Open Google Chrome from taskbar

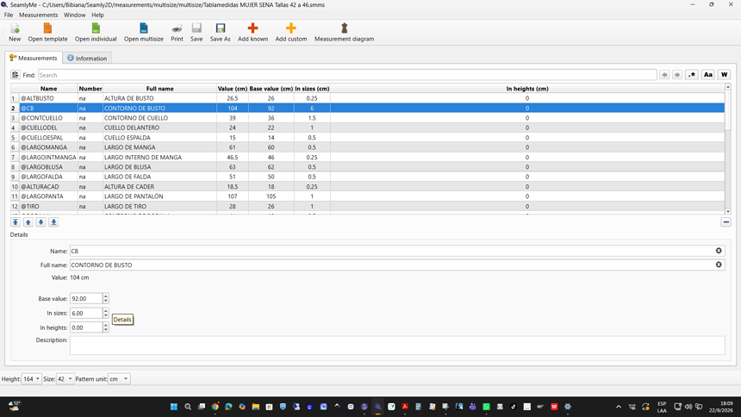215,407
